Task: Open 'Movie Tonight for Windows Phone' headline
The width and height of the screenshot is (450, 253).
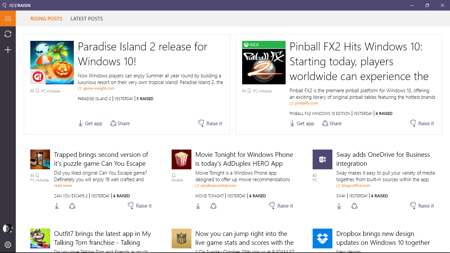Action: (244, 159)
